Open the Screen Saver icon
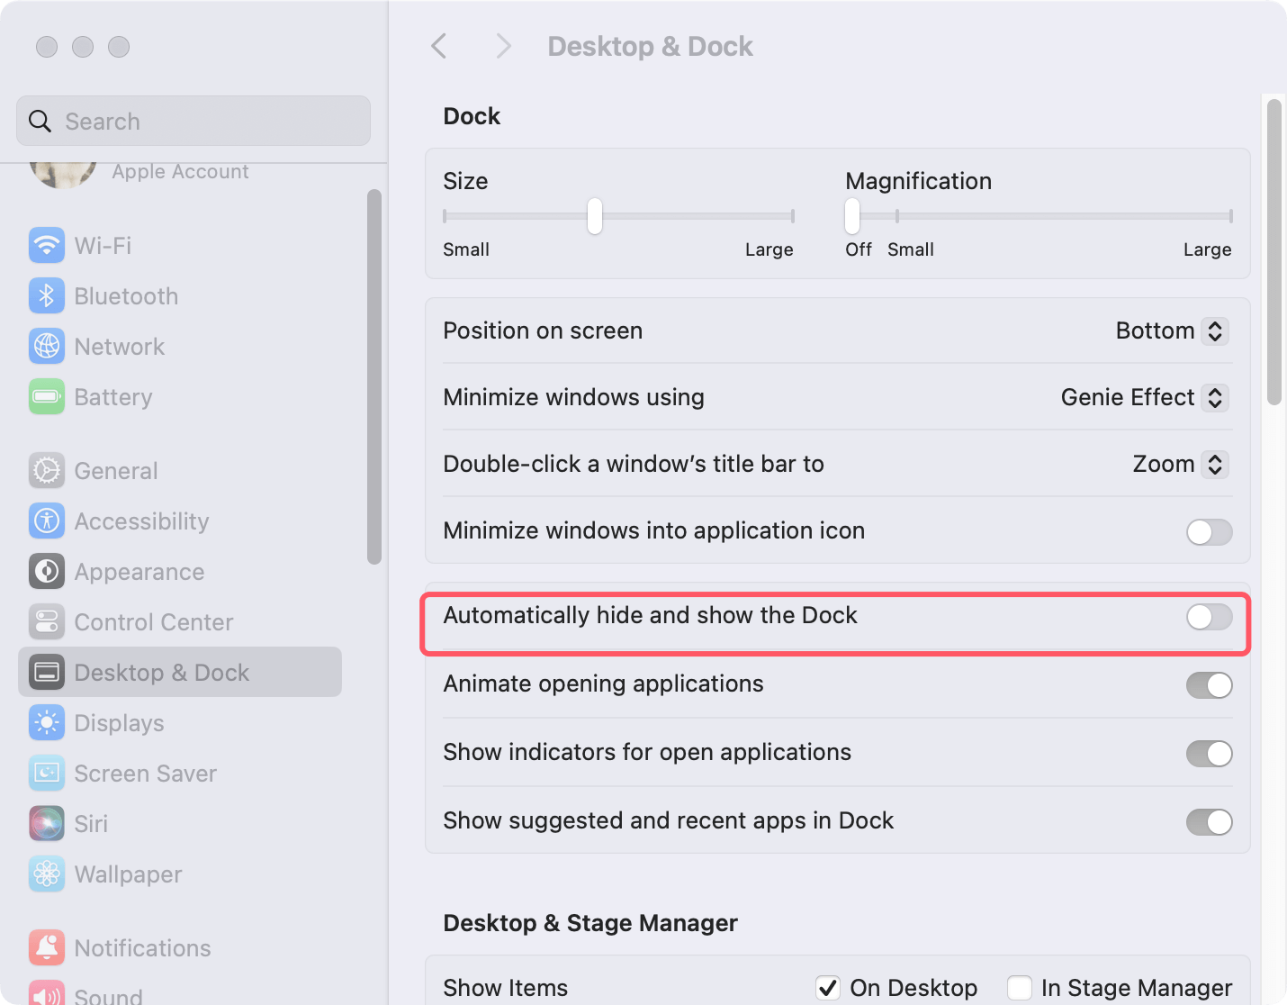The width and height of the screenshot is (1287, 1005). (x=46, y=773)
